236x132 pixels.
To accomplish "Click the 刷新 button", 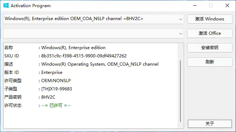I will [x=209, y=62].
